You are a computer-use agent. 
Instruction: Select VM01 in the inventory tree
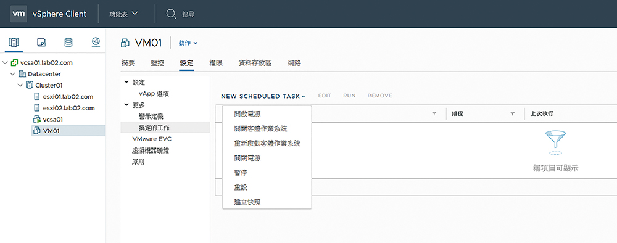[52, 131]
